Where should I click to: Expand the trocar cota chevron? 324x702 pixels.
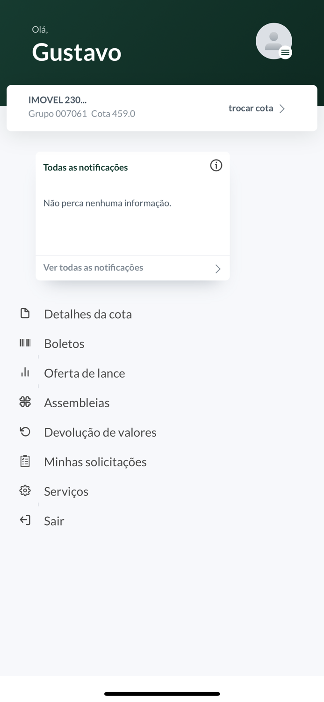282,108
